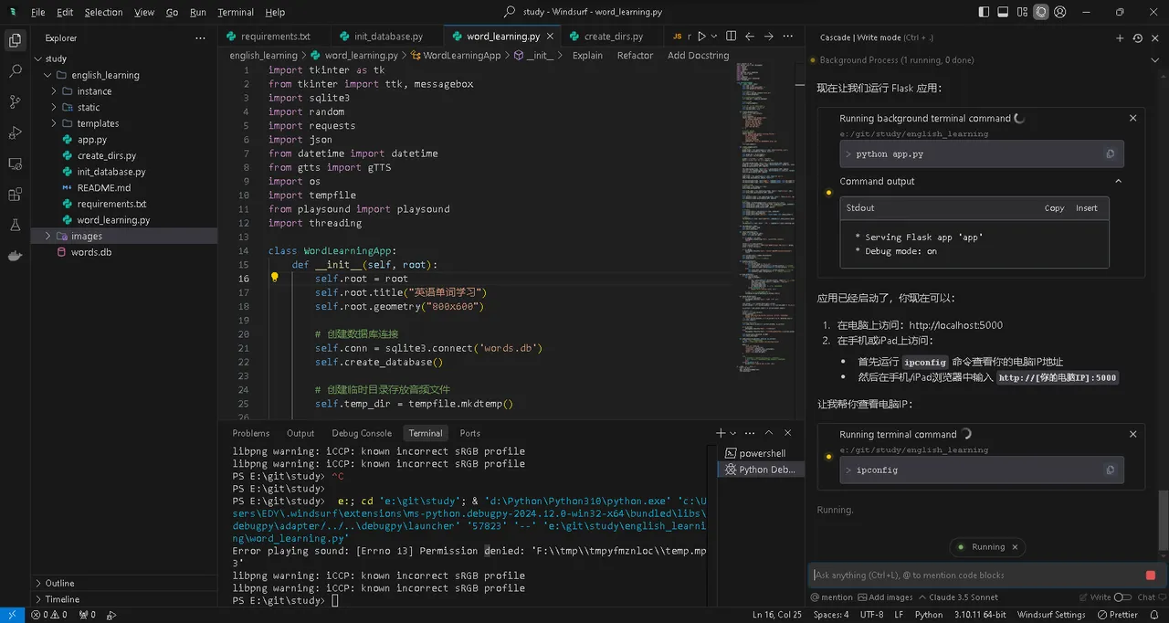Image resolution: width=1169 pixels, height=623 pixels.
Task: Split the editor right
Action: click(731, 37)
